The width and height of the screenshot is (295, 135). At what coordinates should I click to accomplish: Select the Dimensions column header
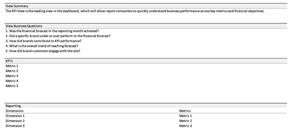(14, 111)
